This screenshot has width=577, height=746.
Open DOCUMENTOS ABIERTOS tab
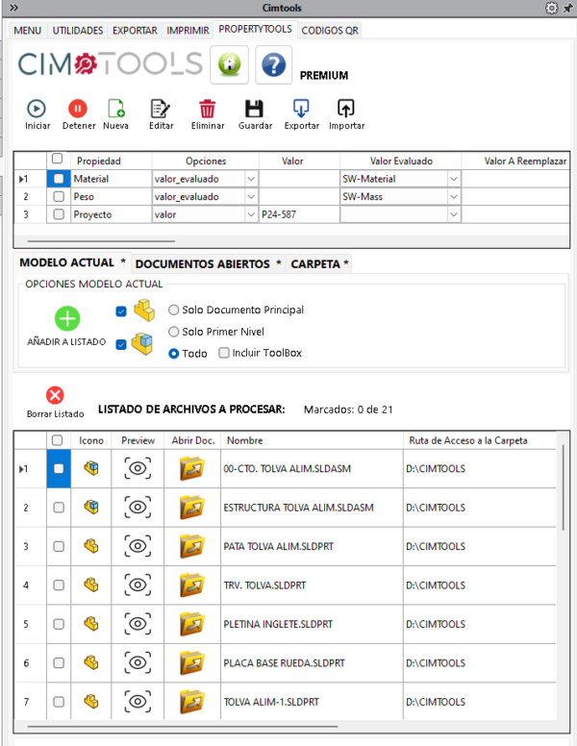(x=208, y=264)
